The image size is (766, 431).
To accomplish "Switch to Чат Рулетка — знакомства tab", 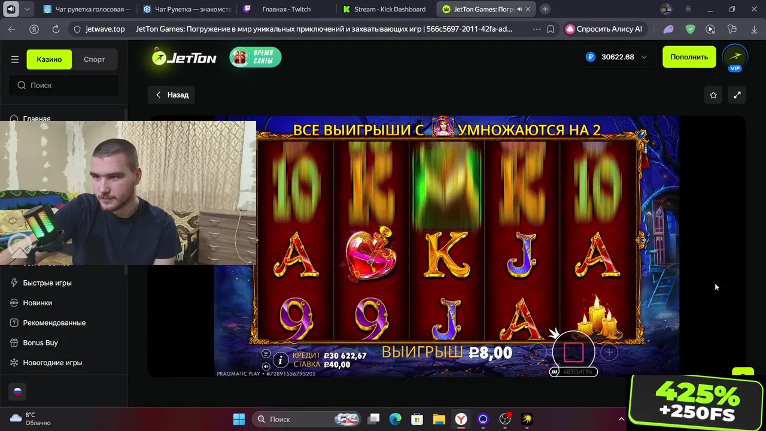I will tap(187, 9).
